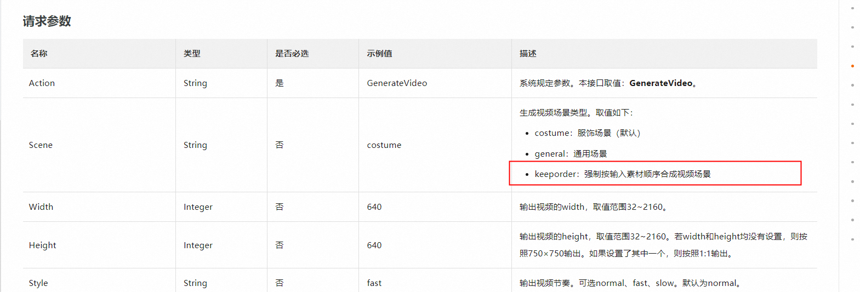Click the 类型 column header
Viewport: 860px width, 292px height.
pyautogui.click(x=192, y=54)
